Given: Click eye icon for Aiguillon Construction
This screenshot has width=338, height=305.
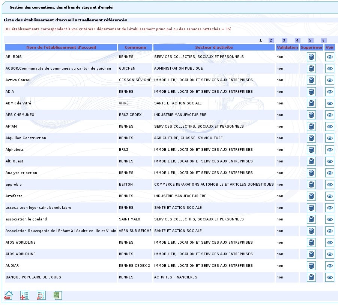Looking at the screenshot, I should tap(330, 138).
